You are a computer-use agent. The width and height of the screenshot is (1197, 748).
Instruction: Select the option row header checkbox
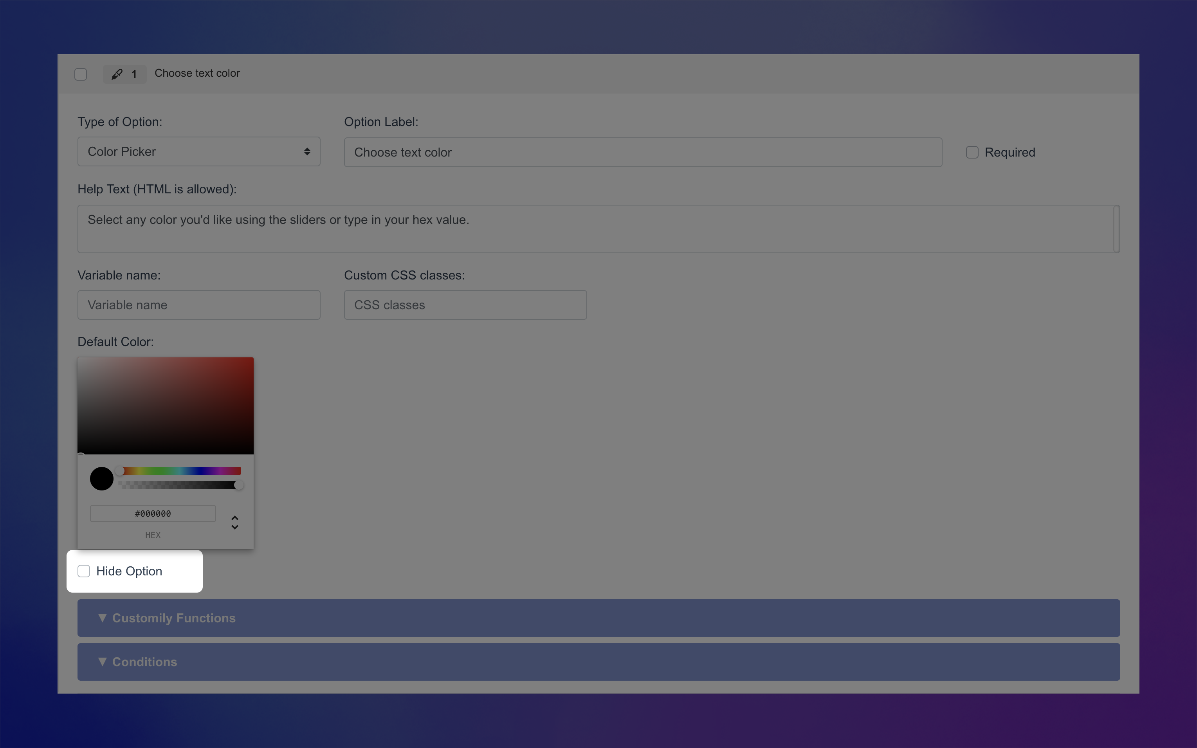[81, 74]
